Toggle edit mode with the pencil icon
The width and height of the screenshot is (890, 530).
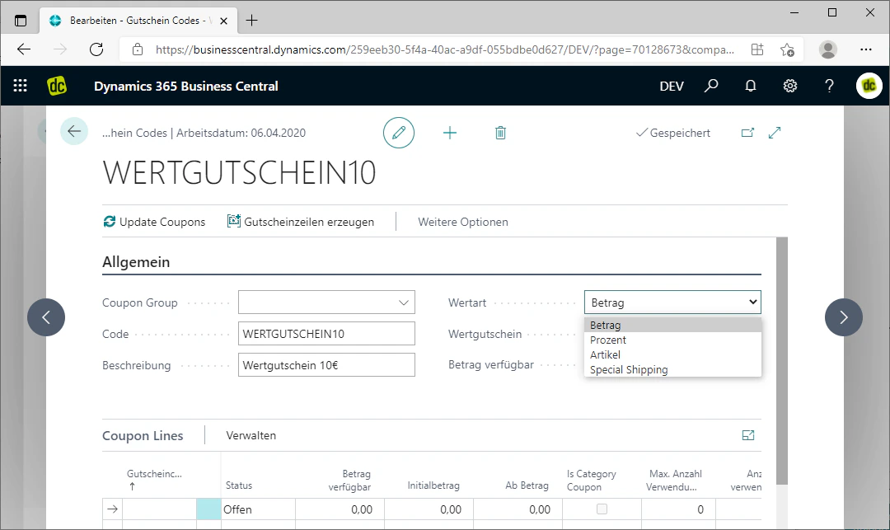399,133
